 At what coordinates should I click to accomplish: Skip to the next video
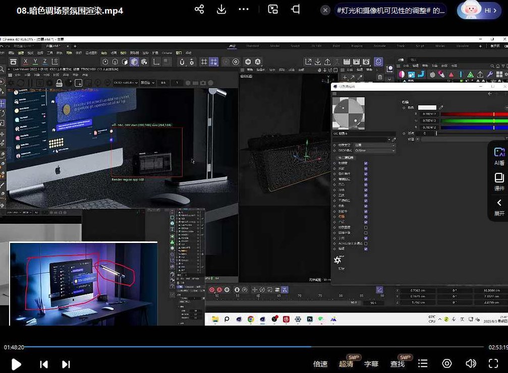pos(66,364)
